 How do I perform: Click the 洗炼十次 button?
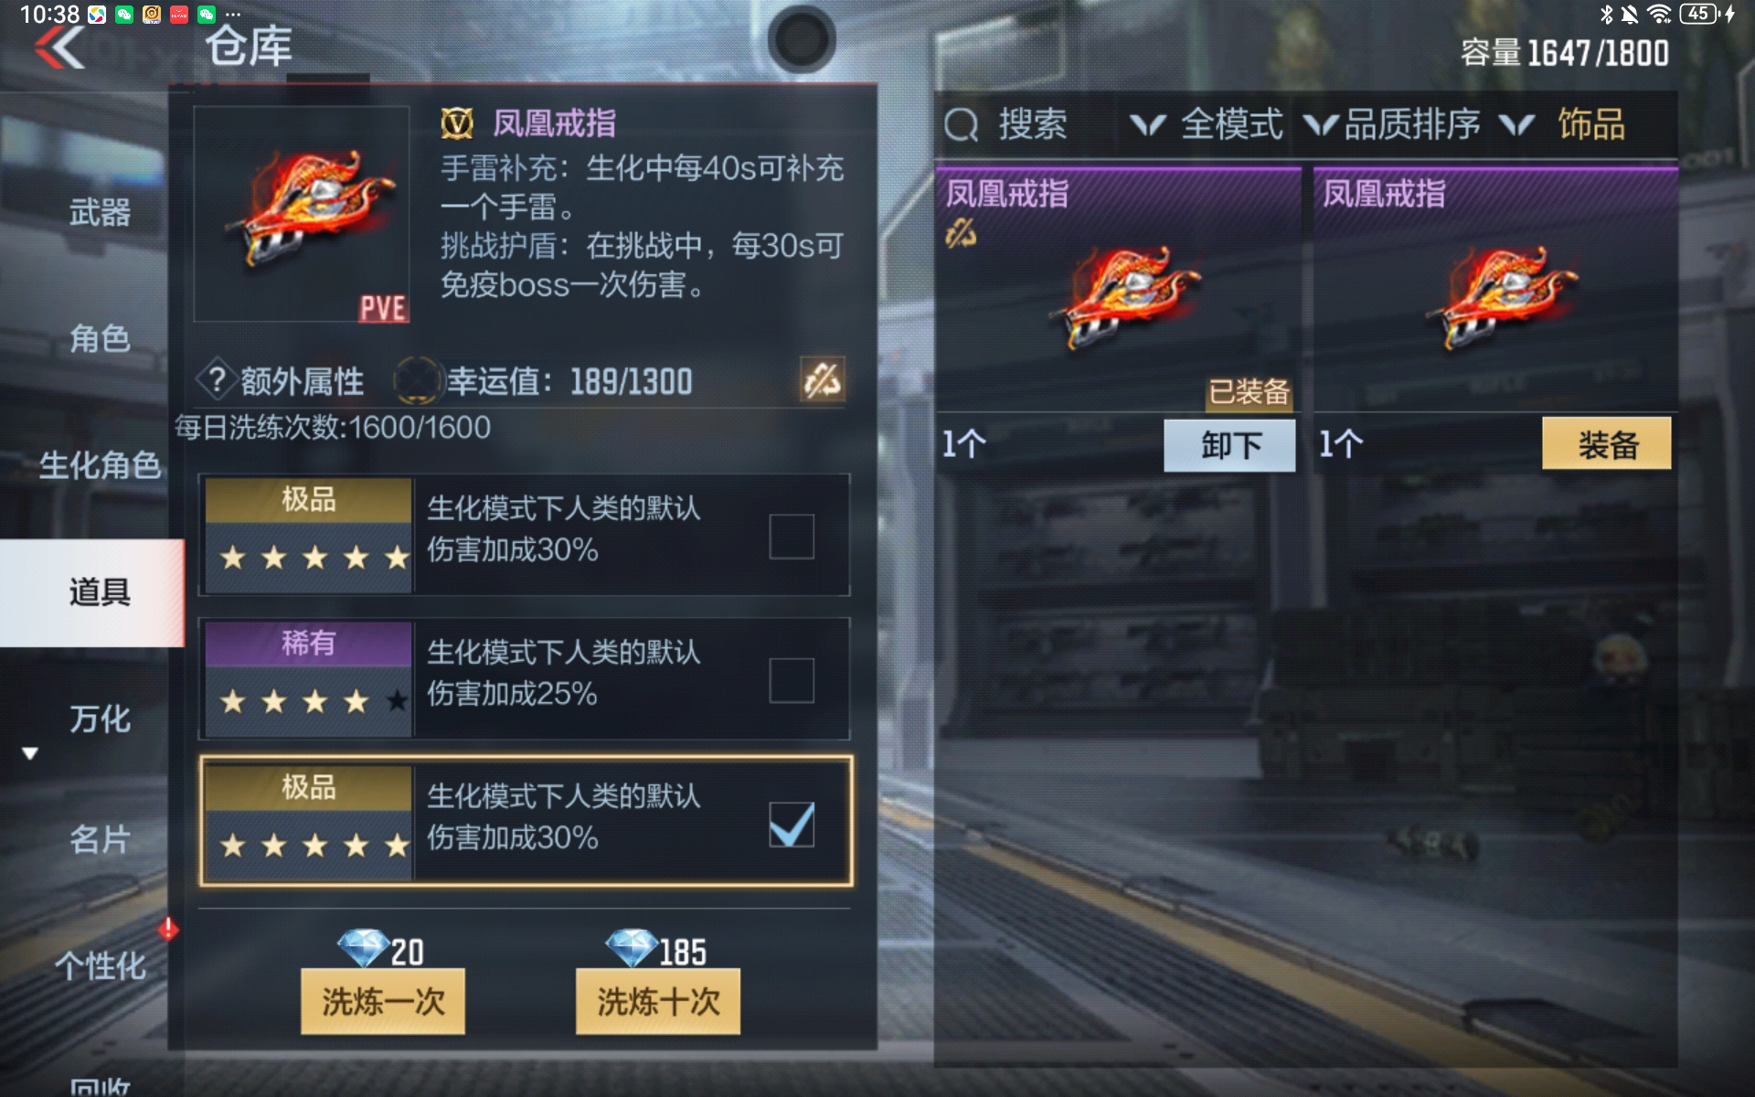tap(658, 1002)
